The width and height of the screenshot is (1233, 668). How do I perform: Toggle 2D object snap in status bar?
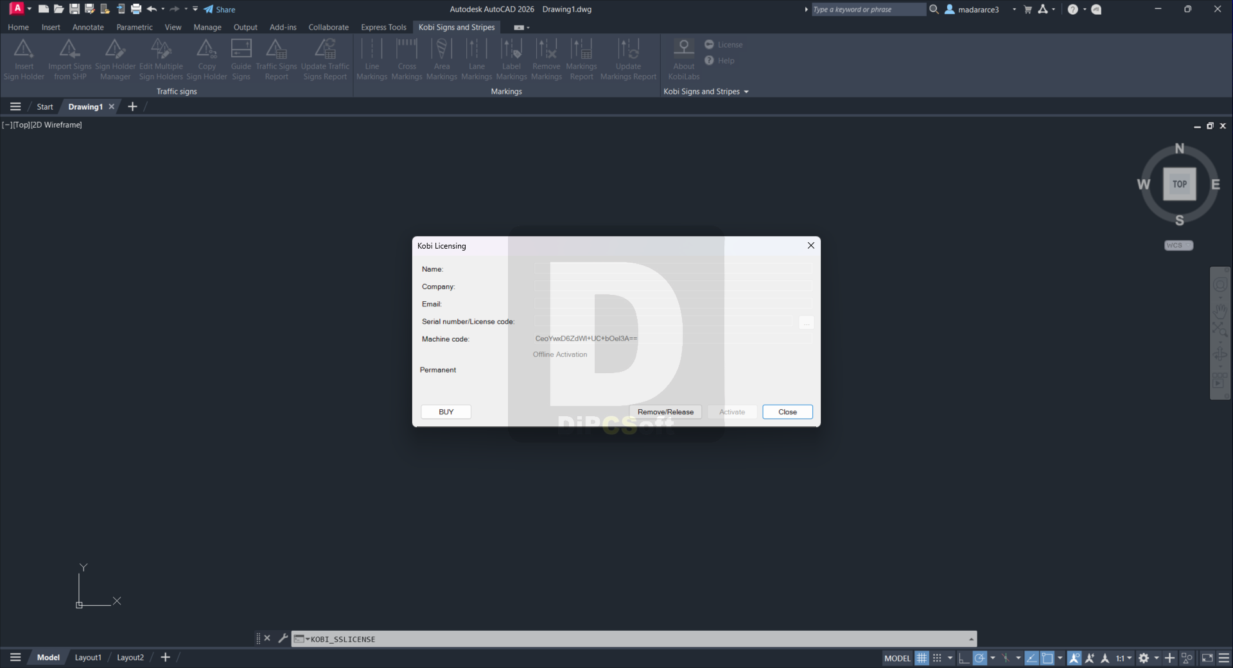[1047, 658]
